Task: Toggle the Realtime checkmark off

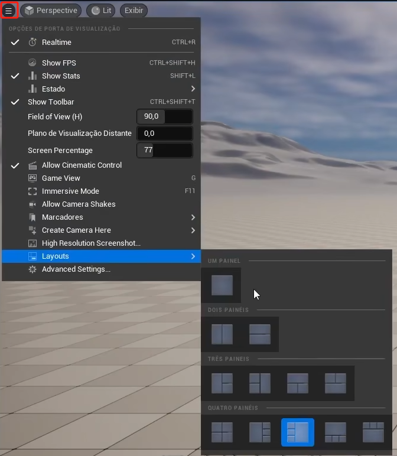Action: click(x=15, y=42)
